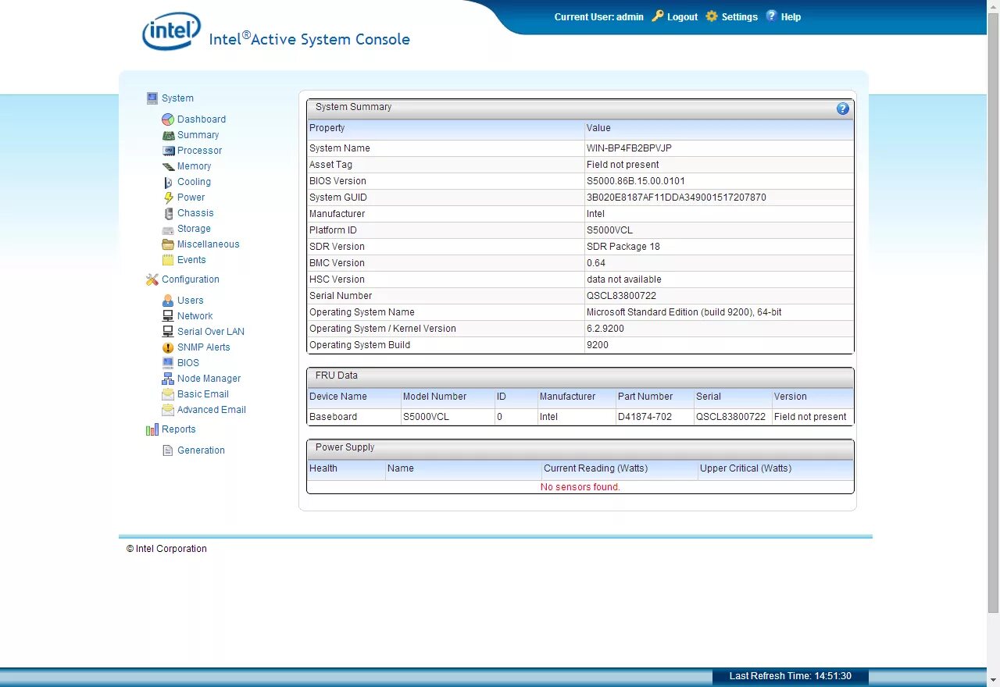Click the Dashboard pie chart icon

click(168, 119)
